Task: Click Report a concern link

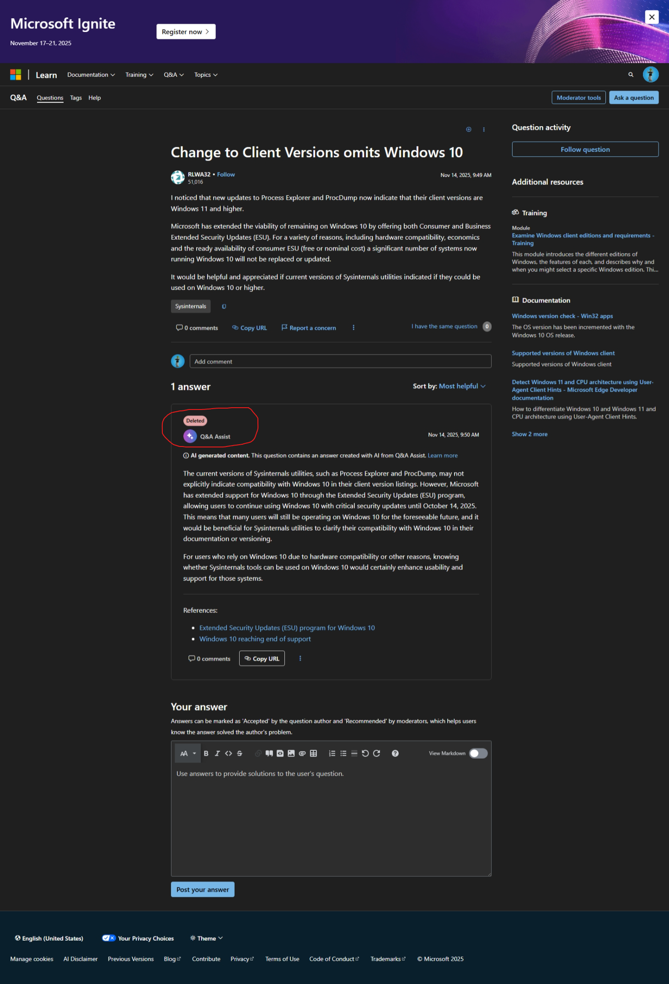Action: [309, 328]
